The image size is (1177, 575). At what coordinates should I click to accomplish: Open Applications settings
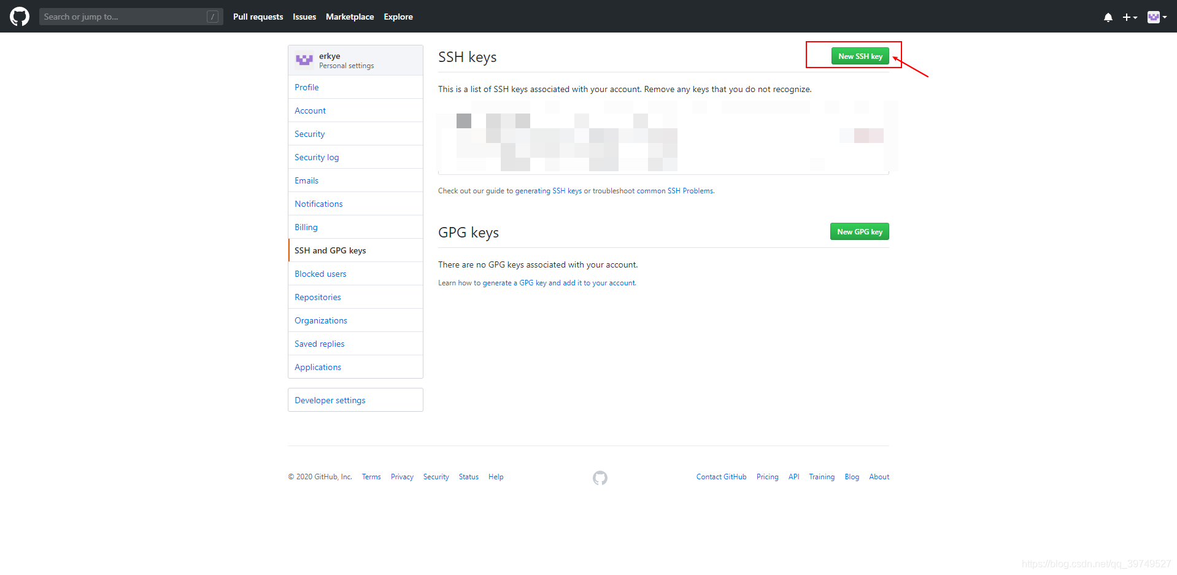tap(355, 367)
